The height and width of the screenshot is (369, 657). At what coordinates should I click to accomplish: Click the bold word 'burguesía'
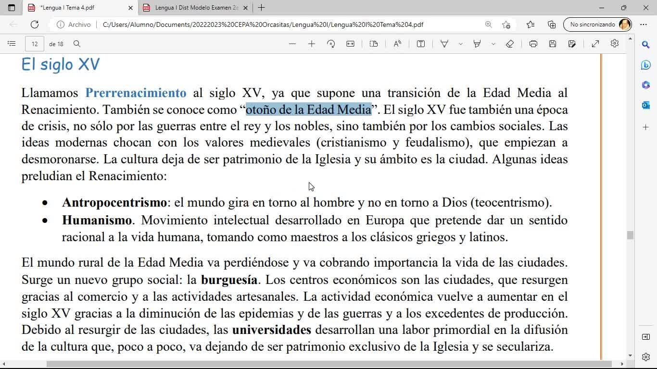[x=229, y=280]
